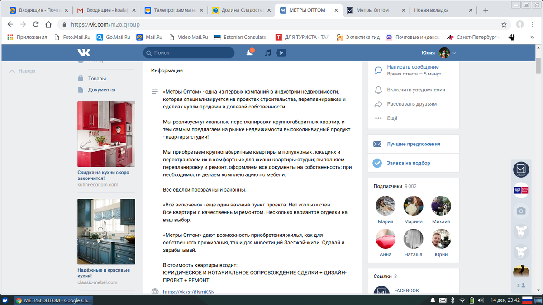Open the Товары section
This screenshot has width=543, height=305.
click(97, 78)
